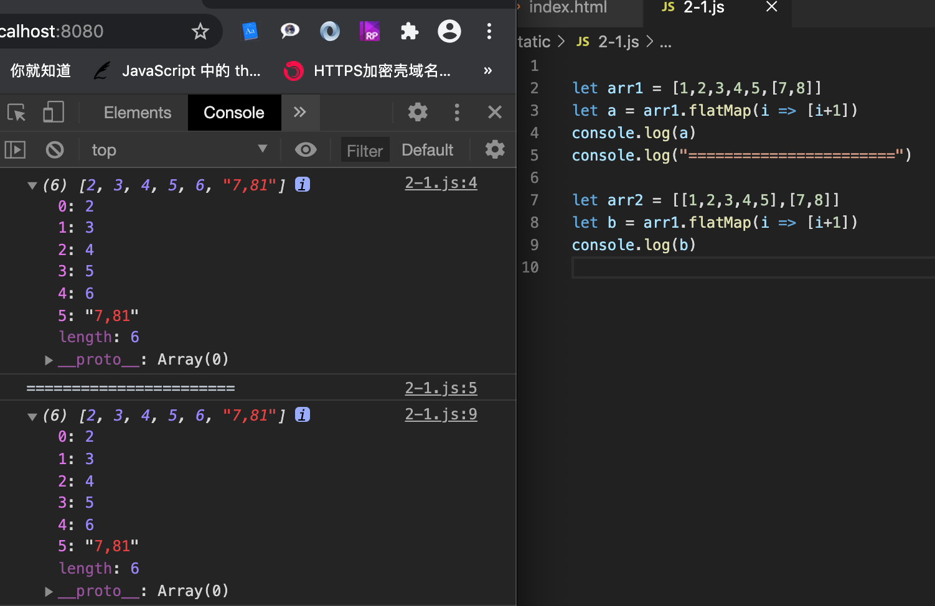This screenshot has width=935, height=606.
Task: Show more DevTools tabs
Action: [300, 112]
